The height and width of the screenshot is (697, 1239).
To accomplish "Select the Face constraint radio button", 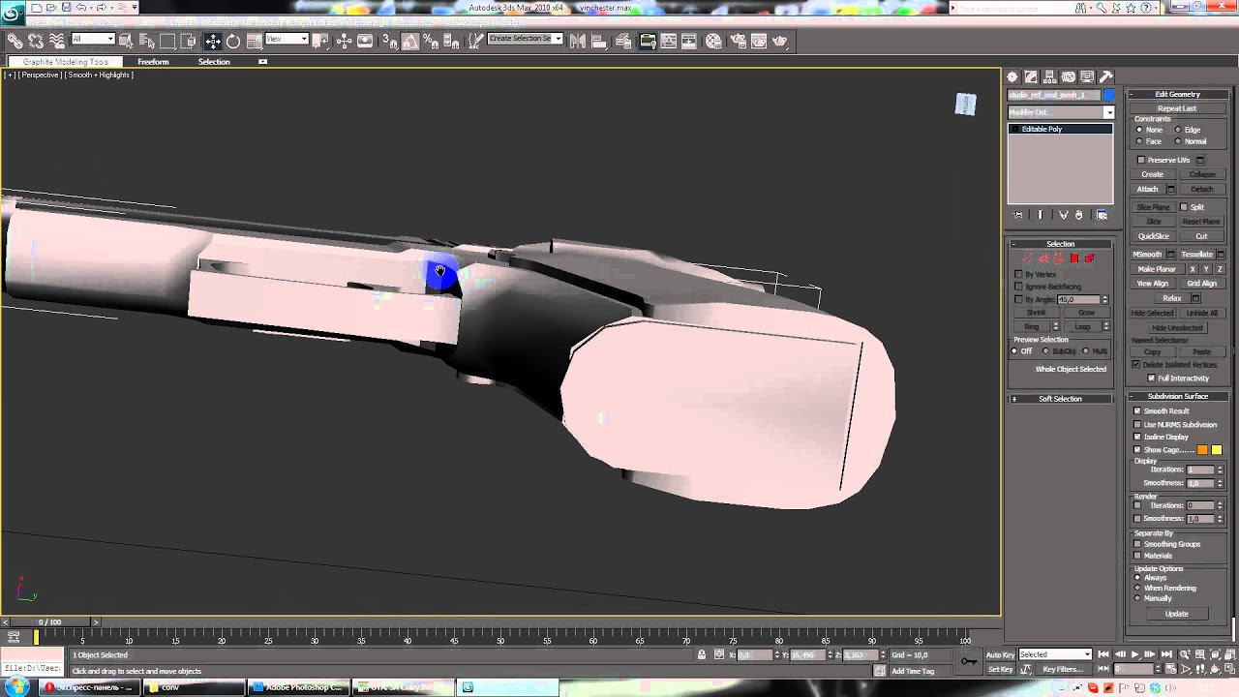I will pos(1139,141).
